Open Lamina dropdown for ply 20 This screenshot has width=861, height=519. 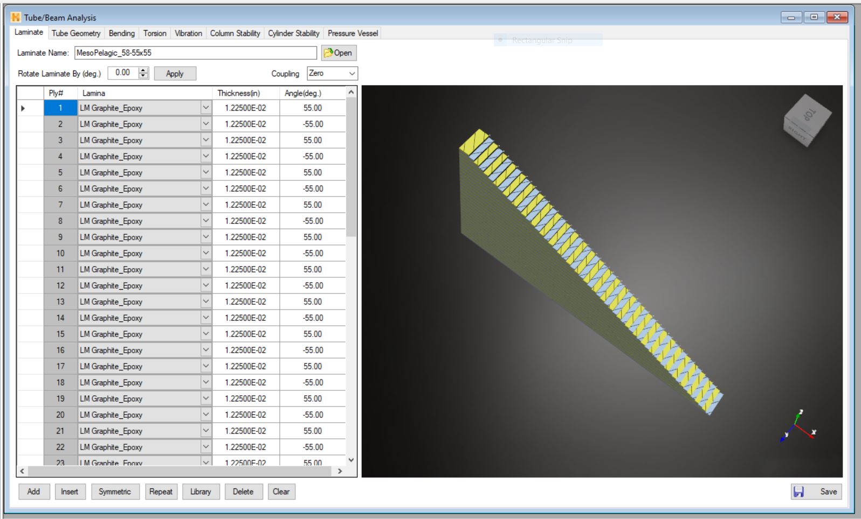pos(206,415)
